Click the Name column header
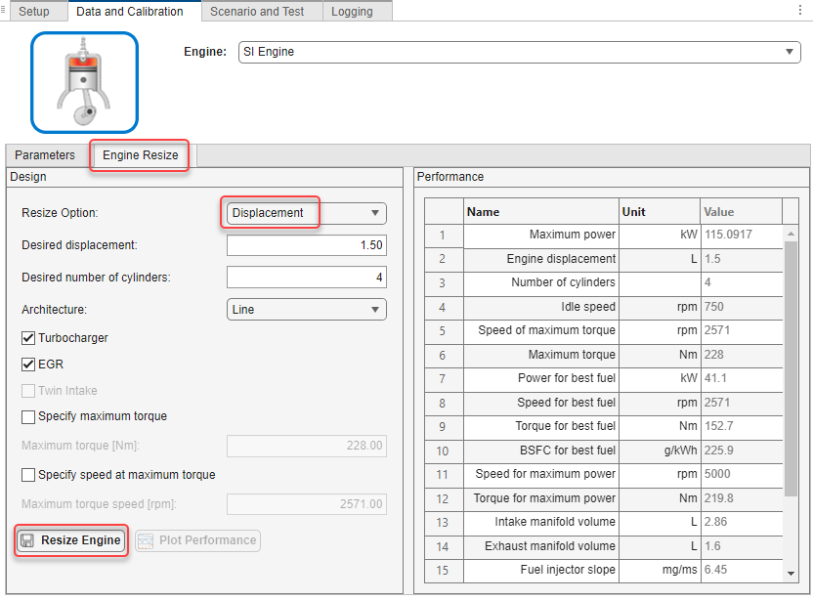 tap(541, 211)
